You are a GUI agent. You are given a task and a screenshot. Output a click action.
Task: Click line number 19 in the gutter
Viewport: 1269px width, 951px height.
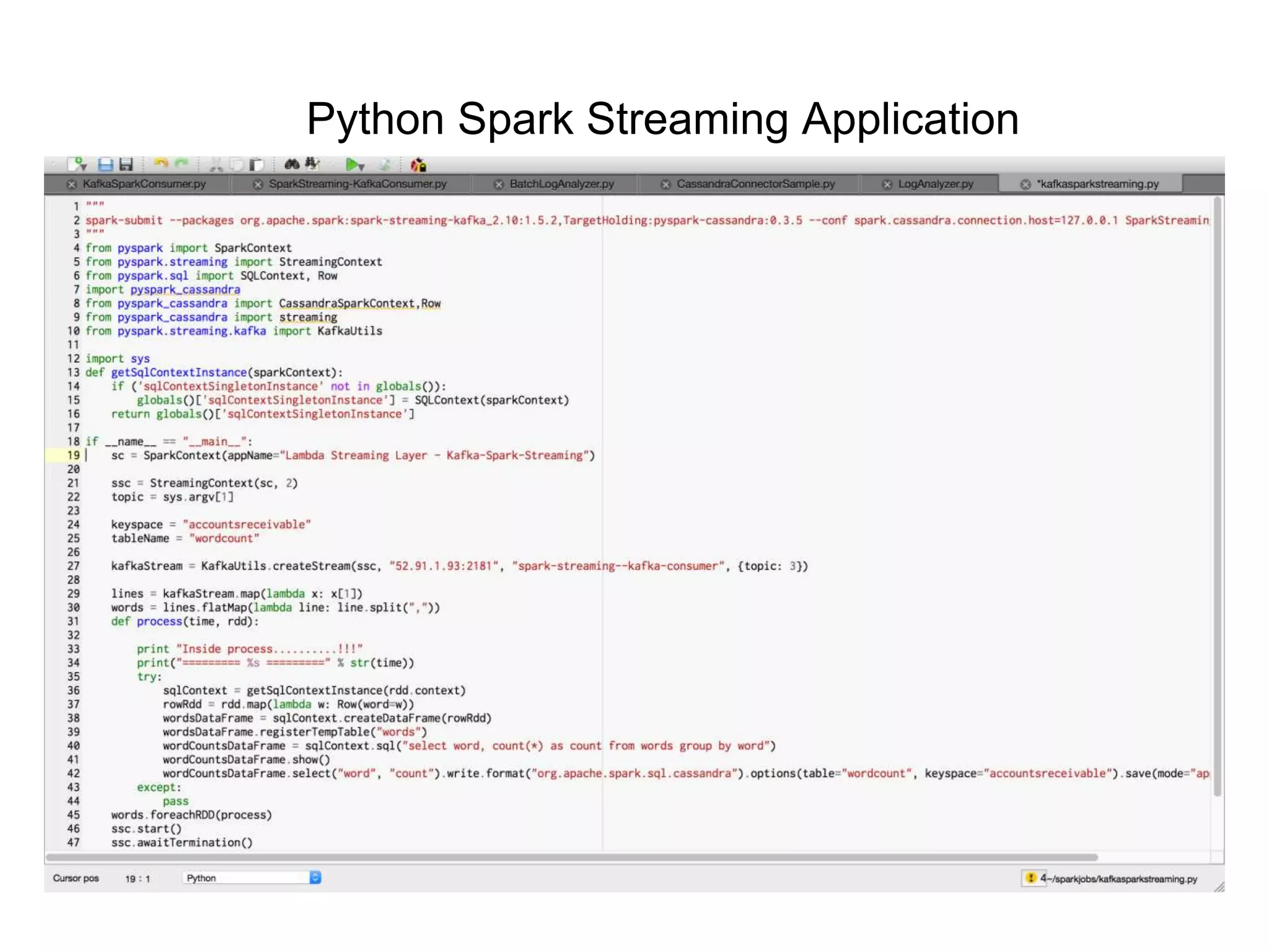click(73, 455)
